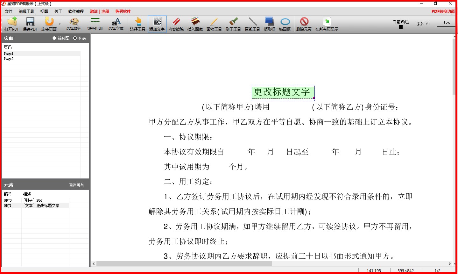Screen dimensions: 458x274
Task: Click the black current color swatch
Action: coord(401,27)
